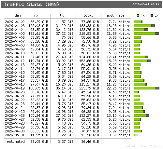Select the date 2026-04-22
Screen dimensions: 163x149
coord(15,100)
